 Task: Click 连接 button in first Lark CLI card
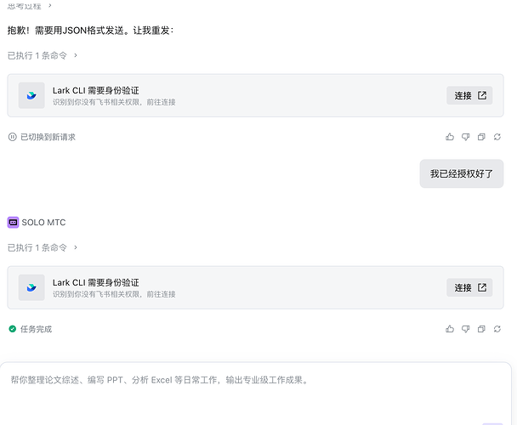(469, 95)
